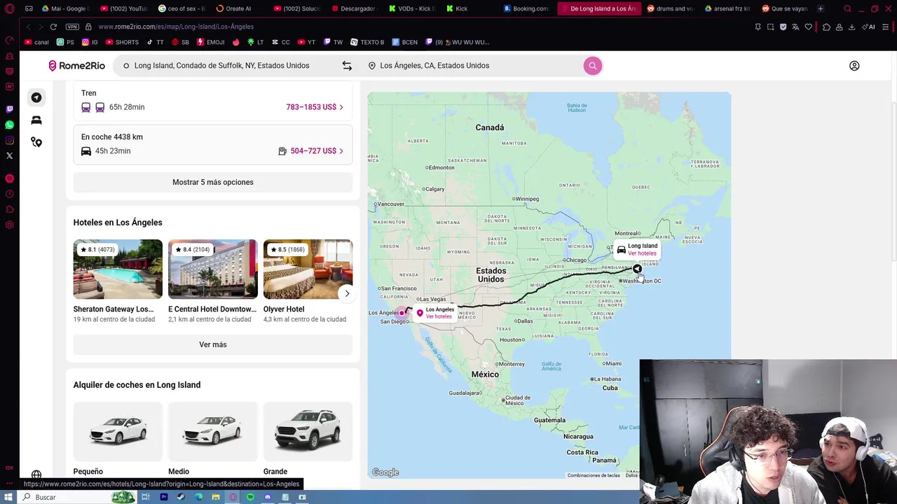Open the Spotify player in the Opera sidebar
The image size is (897, 504).
pyautogui.click(x=9, y=178)
